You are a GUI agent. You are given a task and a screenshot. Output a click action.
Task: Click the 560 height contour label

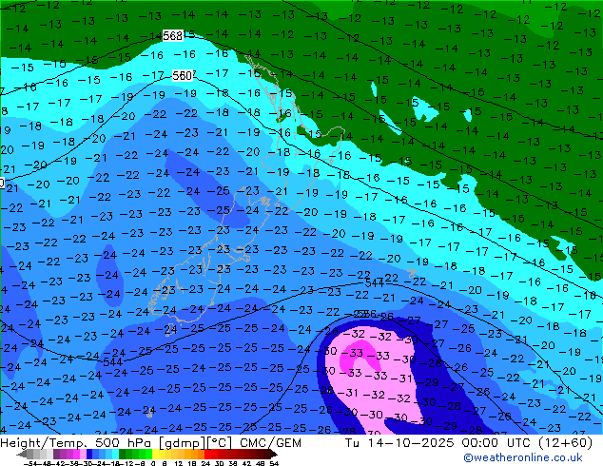click(x=182, y=76)
